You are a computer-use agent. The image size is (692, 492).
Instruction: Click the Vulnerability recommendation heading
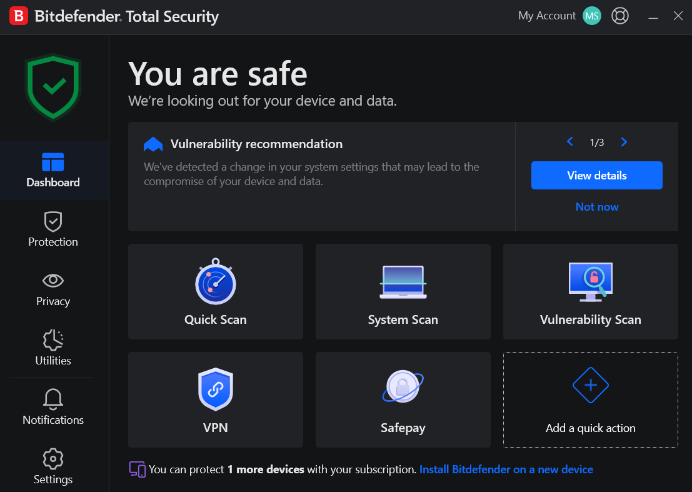(x=256, y=144)
